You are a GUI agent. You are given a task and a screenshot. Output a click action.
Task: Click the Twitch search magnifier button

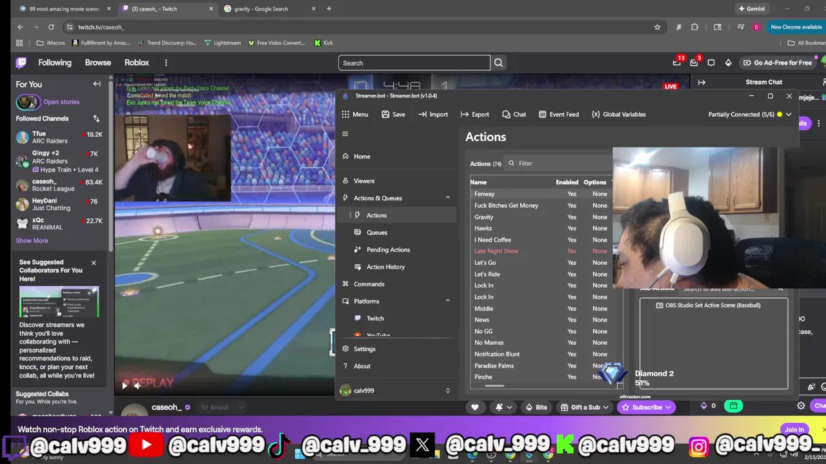click(x=498, y=63)
